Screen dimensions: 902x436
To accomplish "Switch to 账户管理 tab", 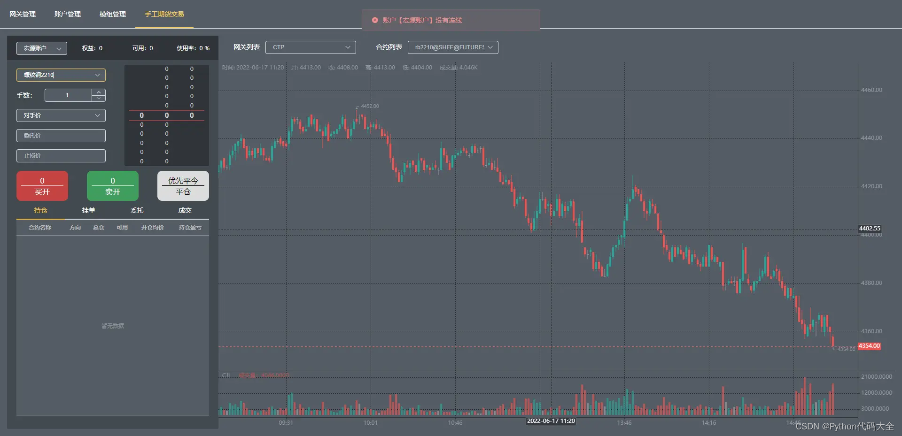I will point(68,14).
